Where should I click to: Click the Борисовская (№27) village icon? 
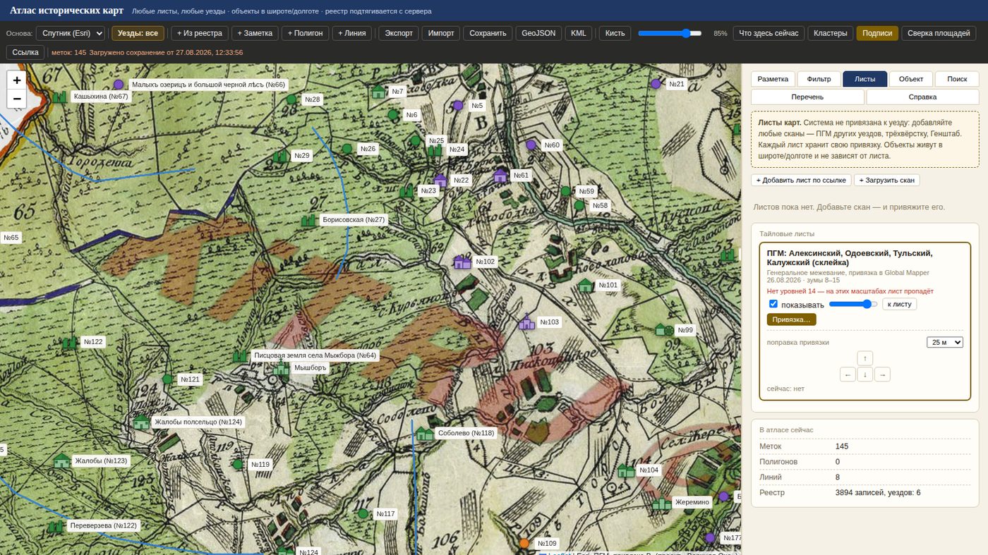tap(308, 220)
